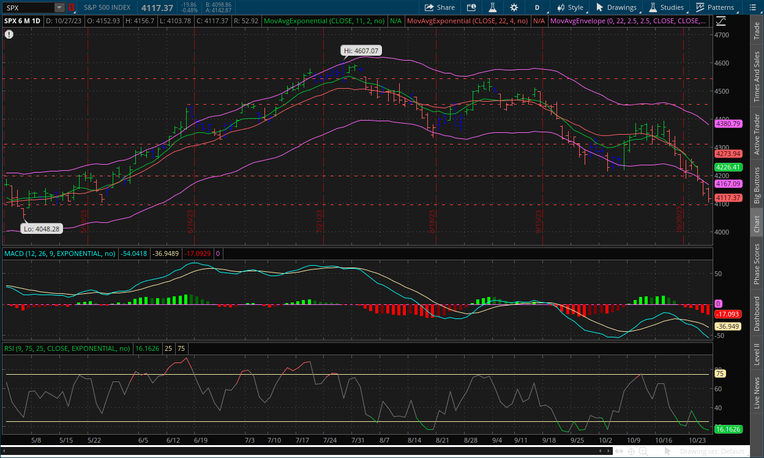The width and height of the screenshot is (764, 458).
Task: Open the Studies menu
Action: coord(666,7)
